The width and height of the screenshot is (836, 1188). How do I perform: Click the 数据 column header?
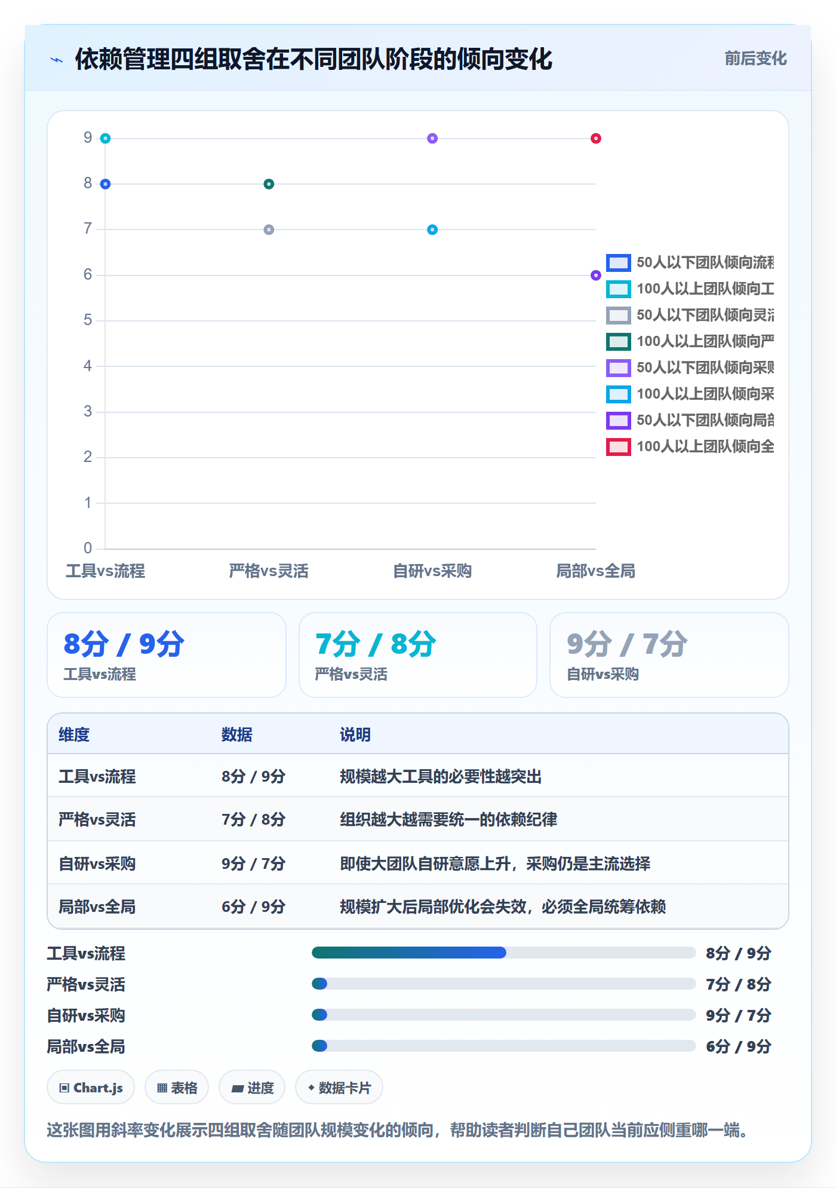pos(236,734)
